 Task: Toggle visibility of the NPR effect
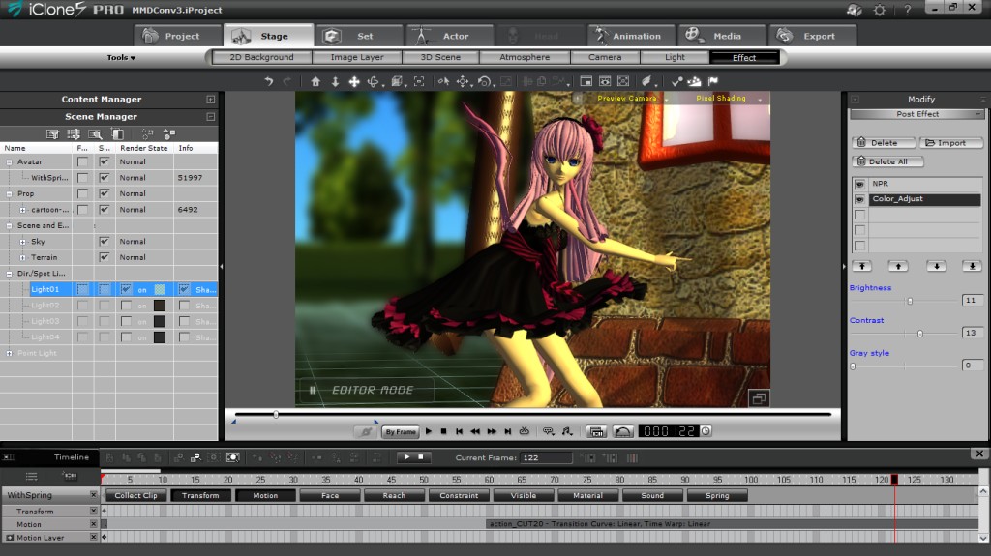coord(859,184)
